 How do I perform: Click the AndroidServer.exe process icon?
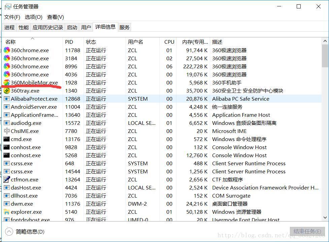(7, 107)
